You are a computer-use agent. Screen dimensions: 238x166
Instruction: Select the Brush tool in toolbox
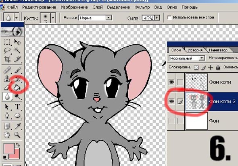coord(17,70)
